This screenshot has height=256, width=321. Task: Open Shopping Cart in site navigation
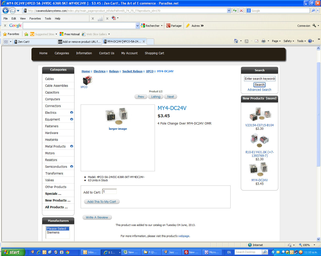[x=154, y=53]
